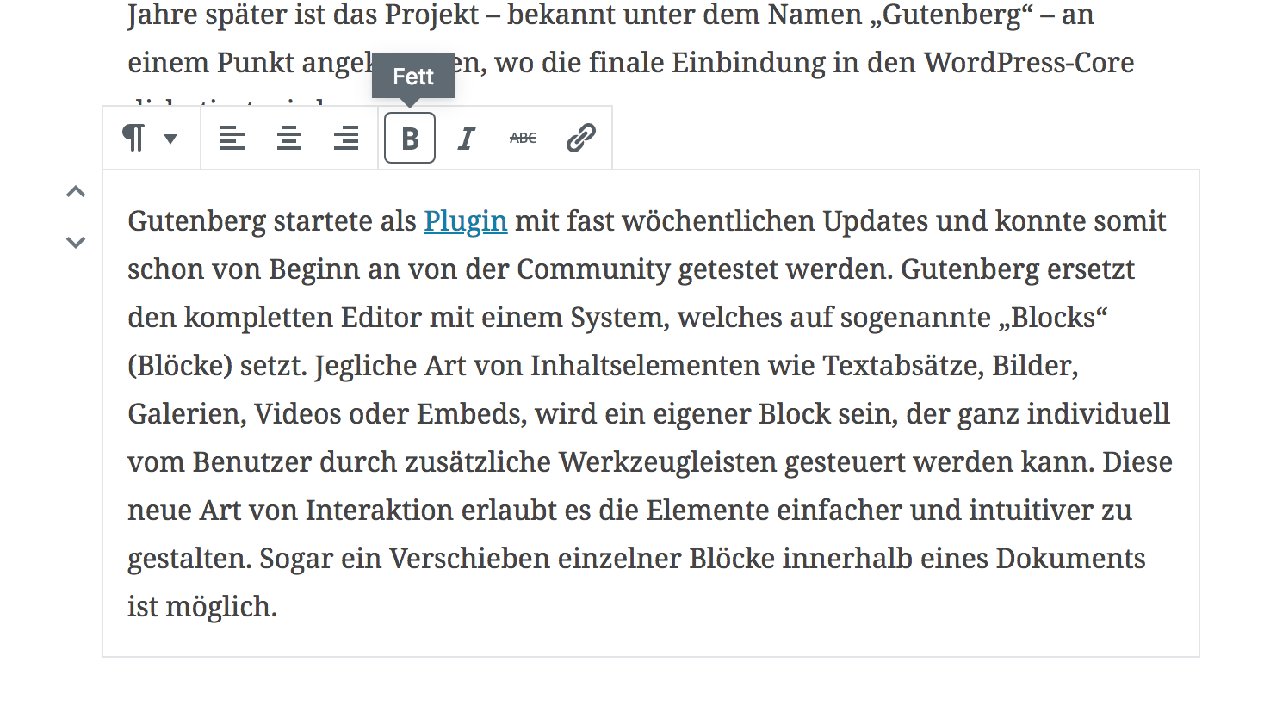Center-align the paragraph text
The width and height of the screenshot is (1264, 718).
point(289,138)
